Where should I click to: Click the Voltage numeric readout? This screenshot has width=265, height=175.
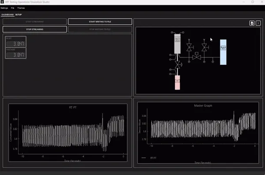point(16,55)
